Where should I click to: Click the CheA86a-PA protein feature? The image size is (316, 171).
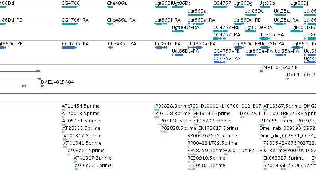tap(111, 47)
